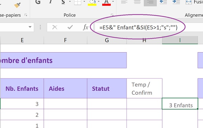
Task: Click the Fusionner merge cells icon
Action: pos(189,2)
